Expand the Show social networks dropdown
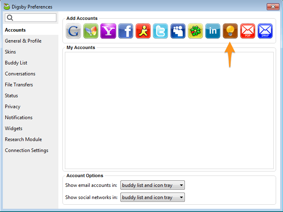The height and width of the screenshot is (212, 283). 152,197
